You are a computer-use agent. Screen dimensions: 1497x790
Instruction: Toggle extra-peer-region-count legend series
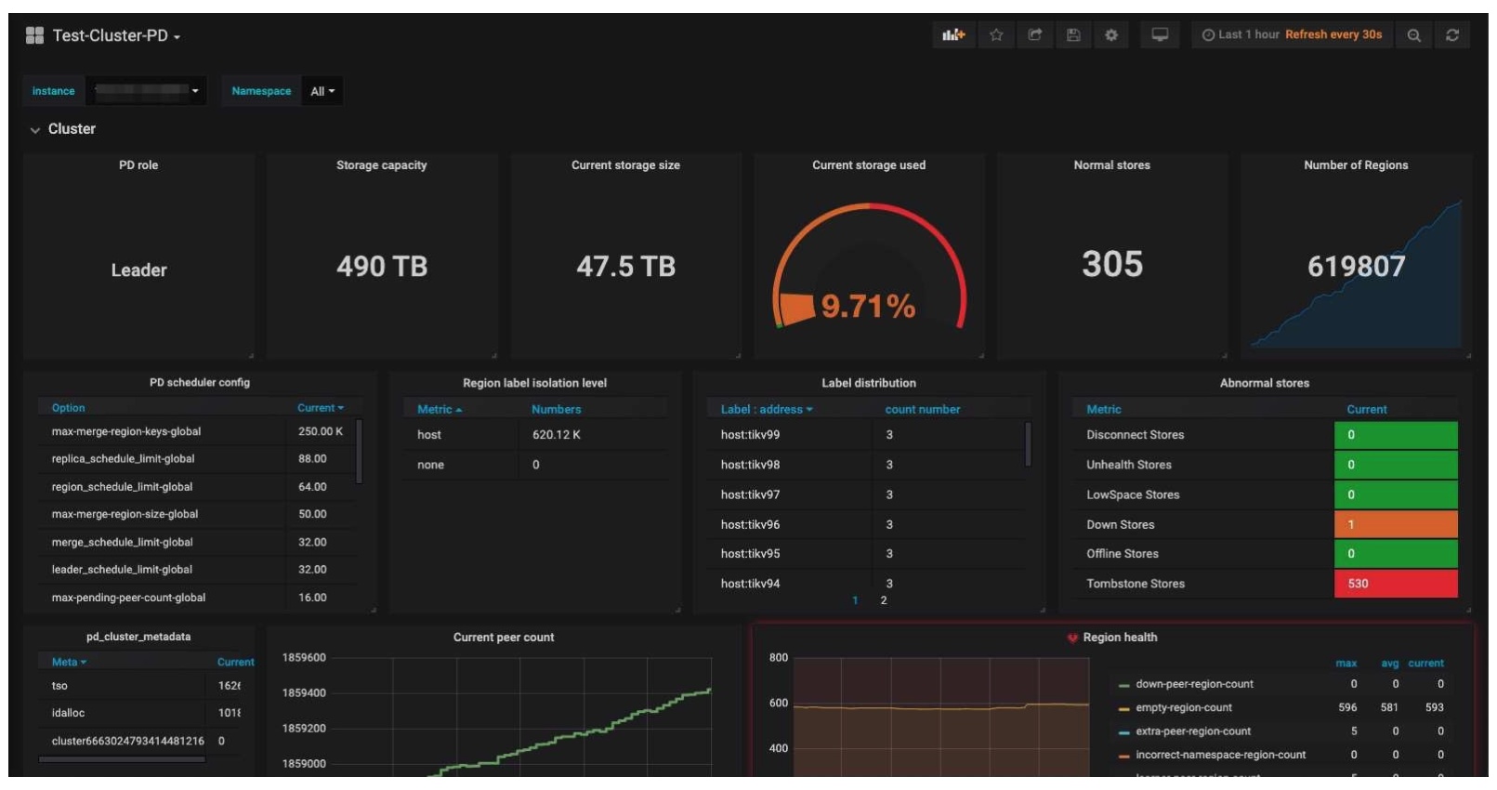(1193, 731)
